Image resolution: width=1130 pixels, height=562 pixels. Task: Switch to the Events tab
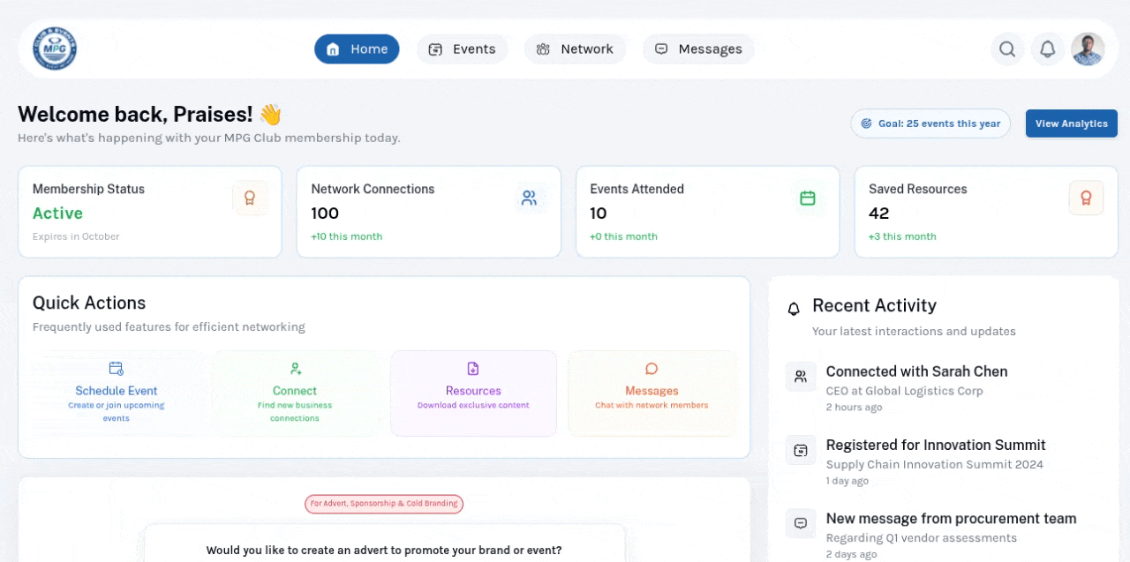(x=462, y=49)
